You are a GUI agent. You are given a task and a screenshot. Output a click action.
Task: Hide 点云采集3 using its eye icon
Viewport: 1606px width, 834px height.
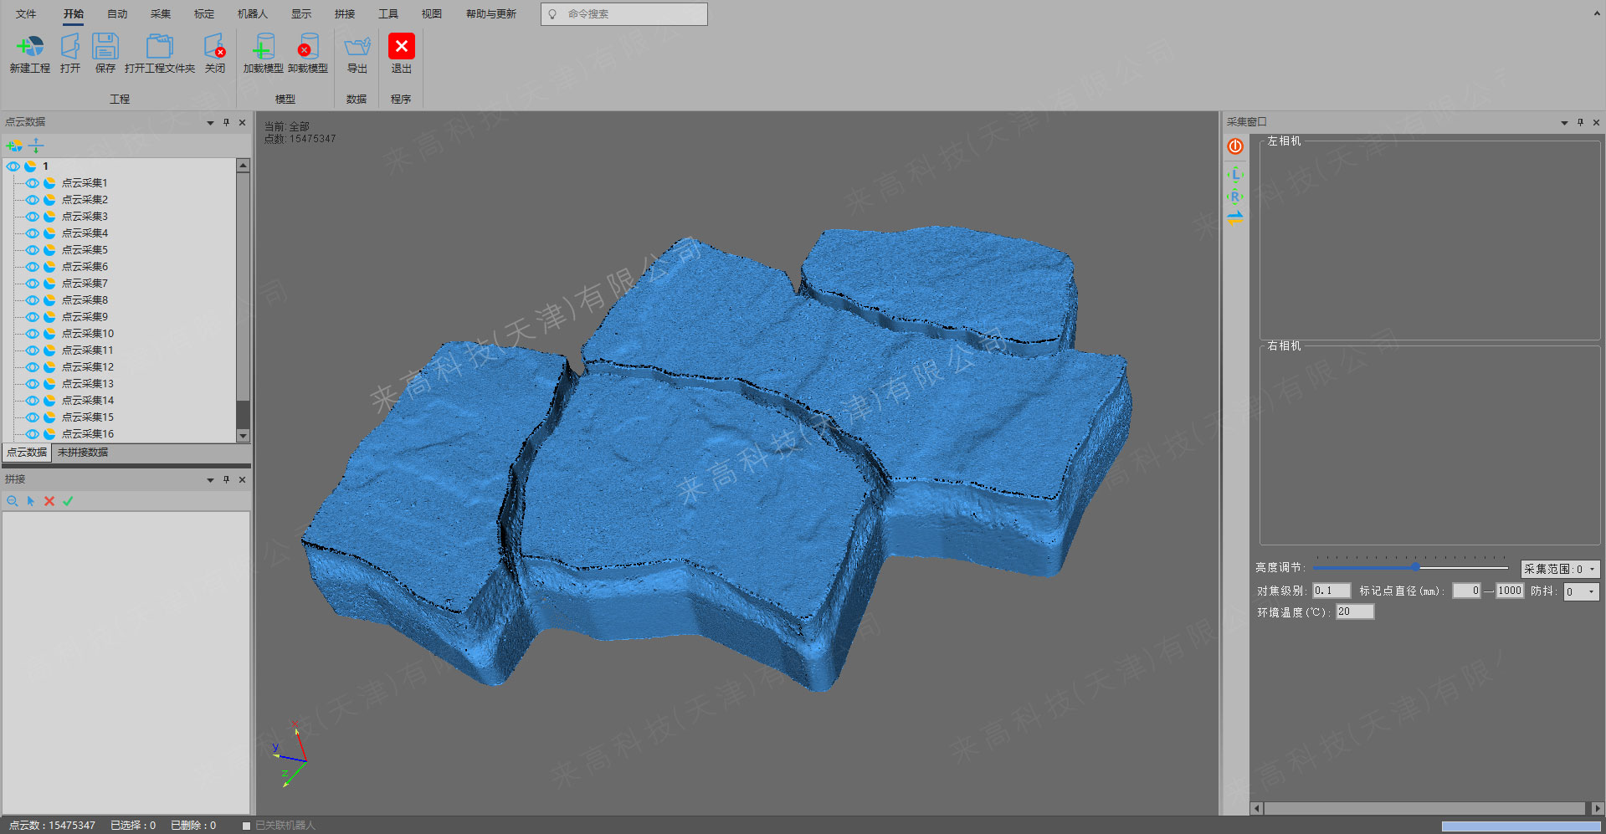tap(33, 217)
